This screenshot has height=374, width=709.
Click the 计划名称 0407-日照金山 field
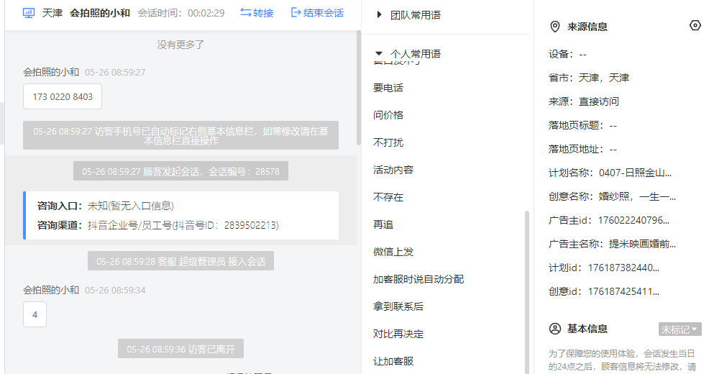[610, 173]
